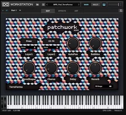Go to next preset arrow

point(79,5)
